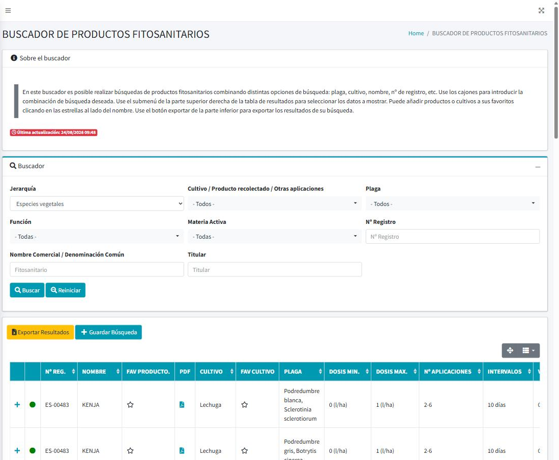The height and width of the screenshot is (460, 559).
Task: Collapse the Buscador panel with the minus icon
Action: click(x=538, y=167)
